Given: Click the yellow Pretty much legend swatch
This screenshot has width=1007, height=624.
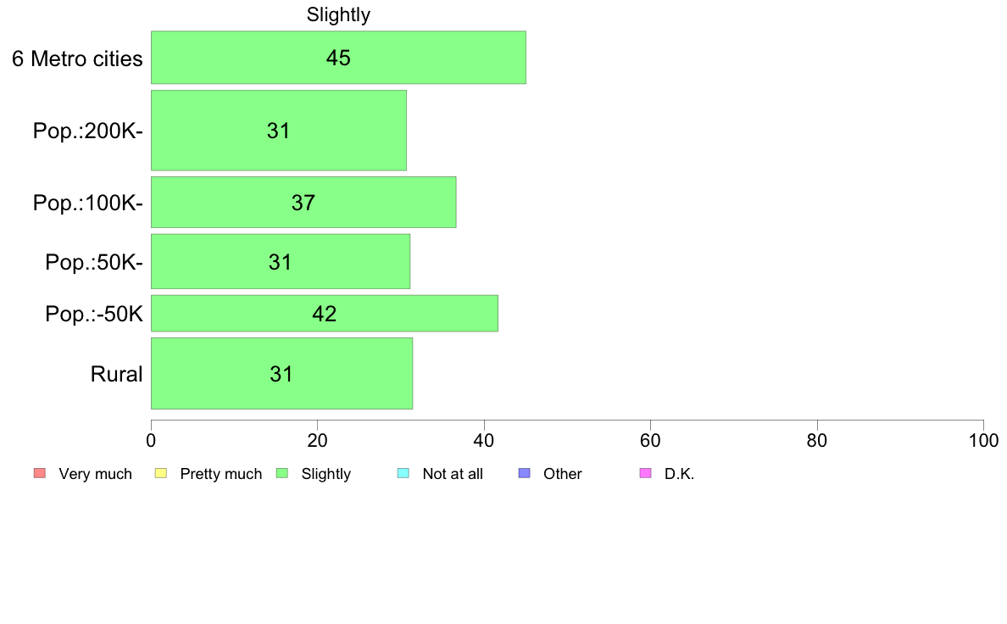Looking at the screenshot, I should [x=161, y=474].
